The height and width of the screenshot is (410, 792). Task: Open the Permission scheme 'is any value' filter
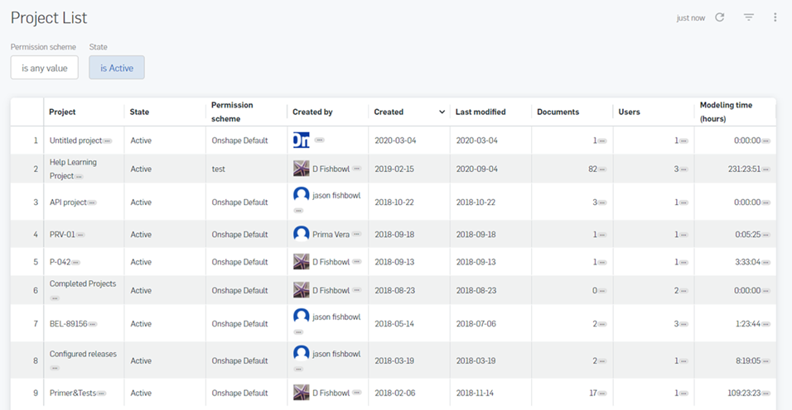(x=45, y=68)
